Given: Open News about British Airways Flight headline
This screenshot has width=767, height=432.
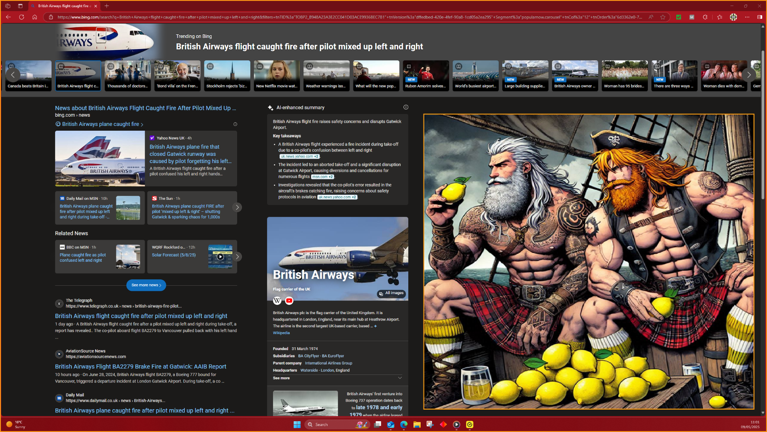Looking at the screenshot, I should 146,108.
